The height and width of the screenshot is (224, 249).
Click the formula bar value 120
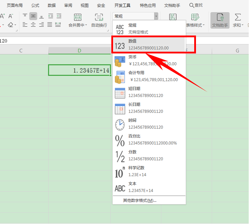4,41
